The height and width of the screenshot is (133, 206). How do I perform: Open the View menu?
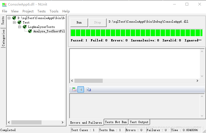[x=15, y=11]
